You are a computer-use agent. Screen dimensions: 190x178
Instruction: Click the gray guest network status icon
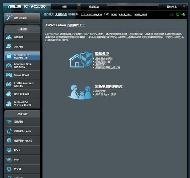[172, 14]
